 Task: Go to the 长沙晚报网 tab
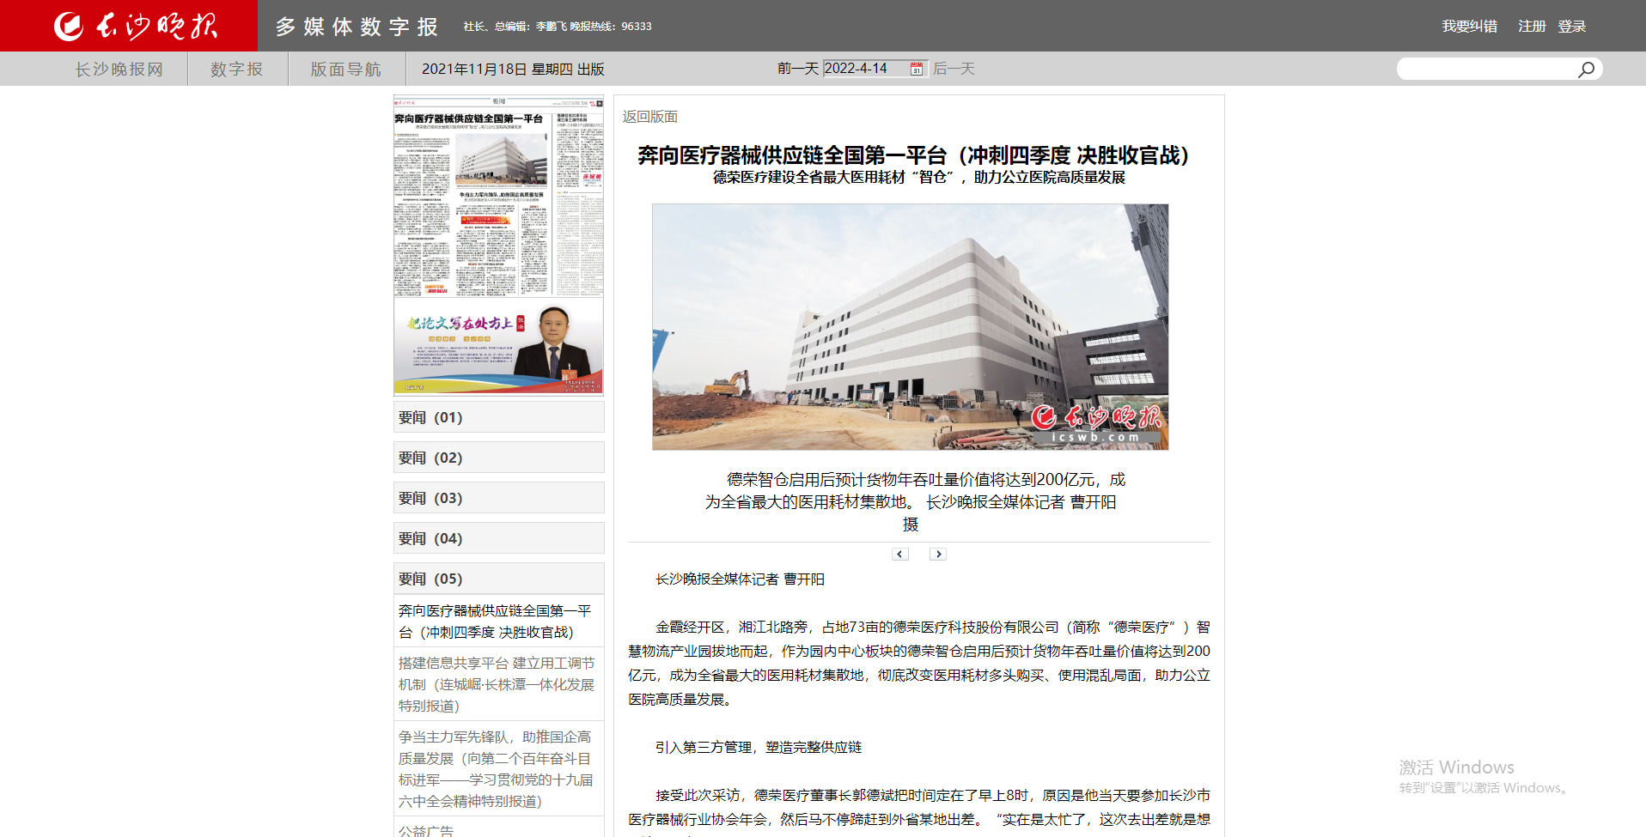pyautogui.click(x=118, y=69)
